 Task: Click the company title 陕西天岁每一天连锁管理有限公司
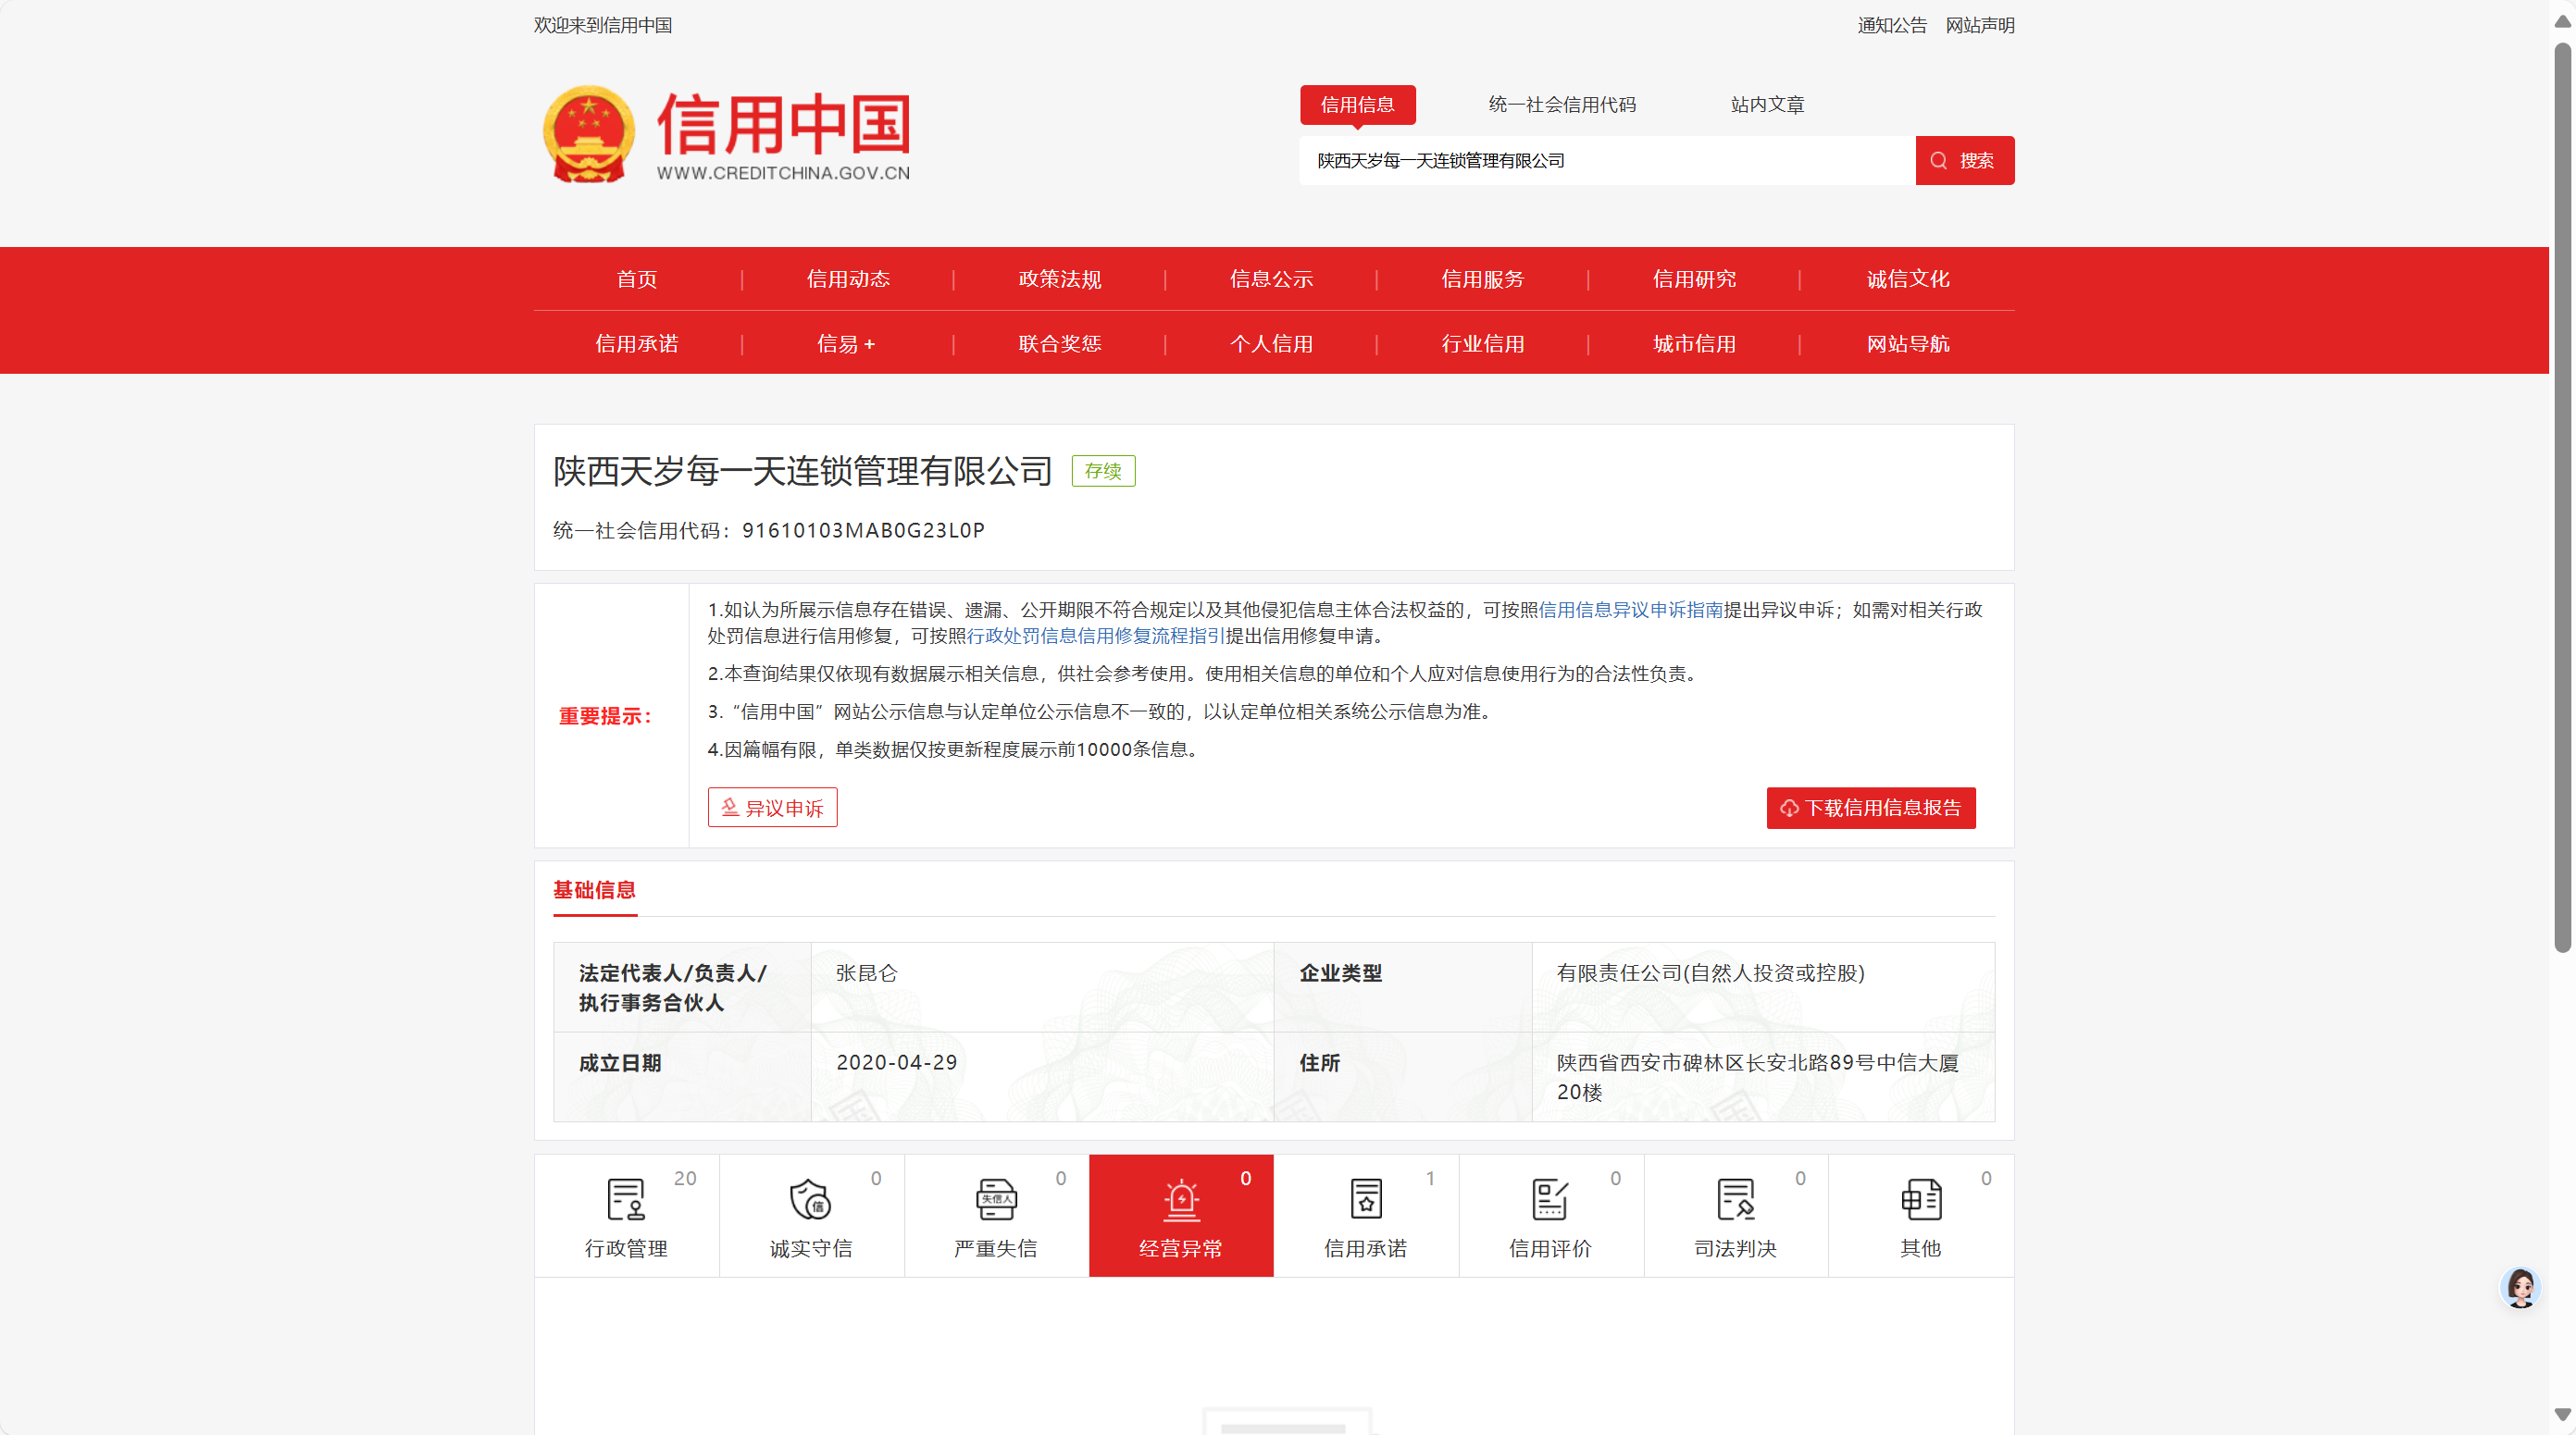point(802,471)
